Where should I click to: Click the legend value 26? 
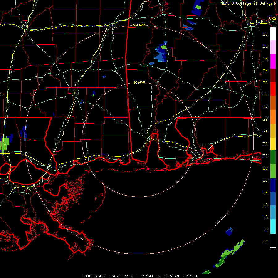pos(265,156)
